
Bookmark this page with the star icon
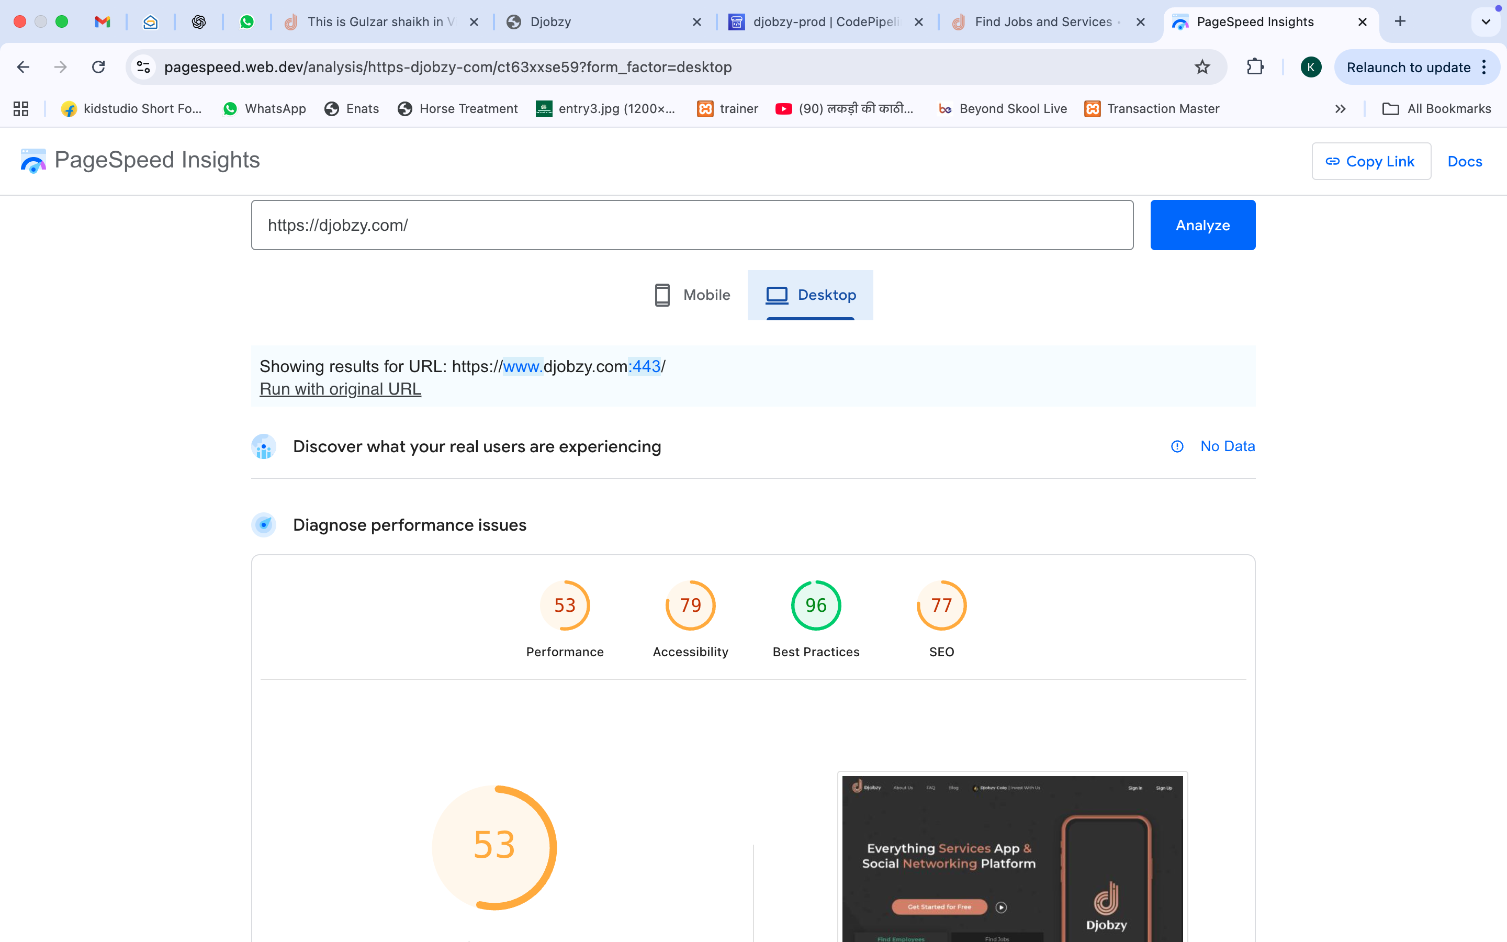pyautogui.click(x=1202, y=66)
